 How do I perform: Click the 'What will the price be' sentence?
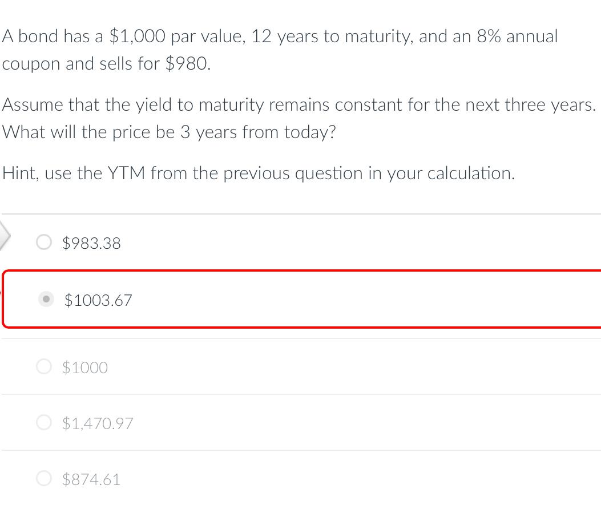[x=169, y=132]
